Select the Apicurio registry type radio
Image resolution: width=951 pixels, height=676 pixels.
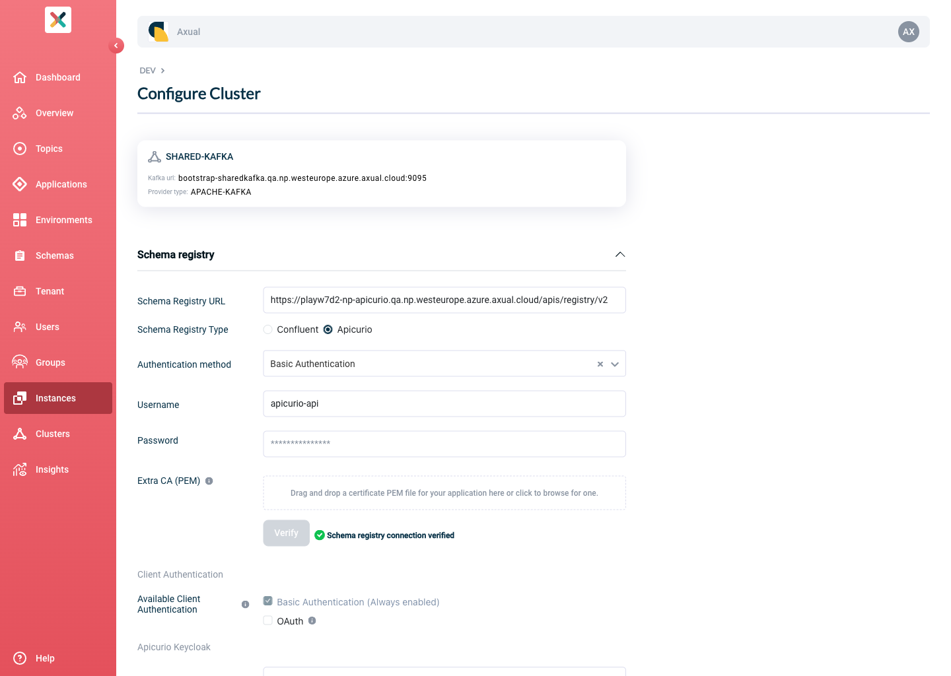point(328,329)
